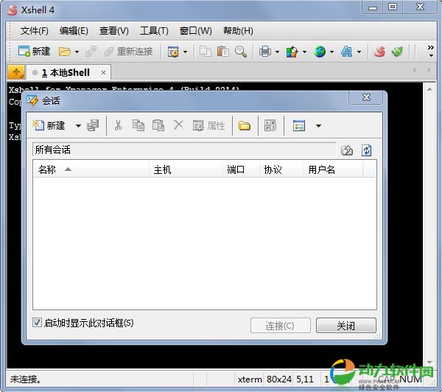The width and height of the screenshot is (442, 392).
Task: Click the xterm status bar entry
Action: tap(250, 379)
